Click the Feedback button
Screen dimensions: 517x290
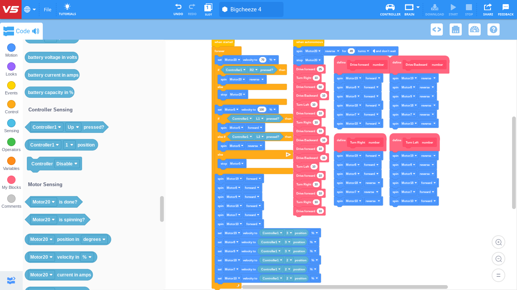tap(506, 9)
